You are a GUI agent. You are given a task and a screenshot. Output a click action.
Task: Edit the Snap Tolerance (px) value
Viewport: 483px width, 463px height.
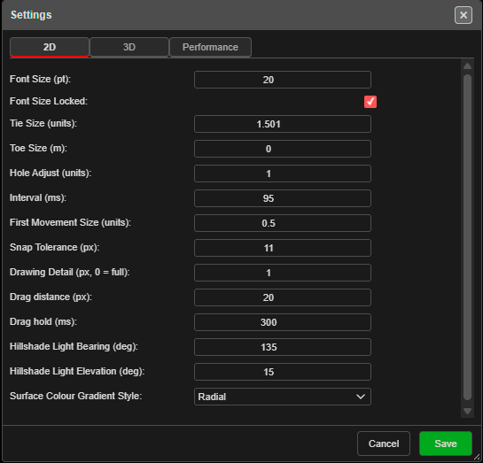tap(283, 248)
